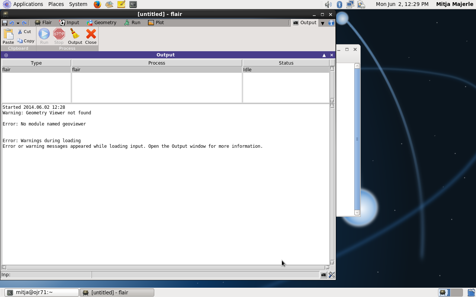The width and height of the screenshot is (476, 297).
Task: Click the pin icon on Output panel header
Action: (6, 55)
